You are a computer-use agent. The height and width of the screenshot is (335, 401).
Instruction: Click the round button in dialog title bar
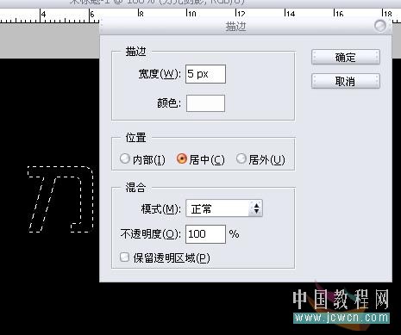380,26
